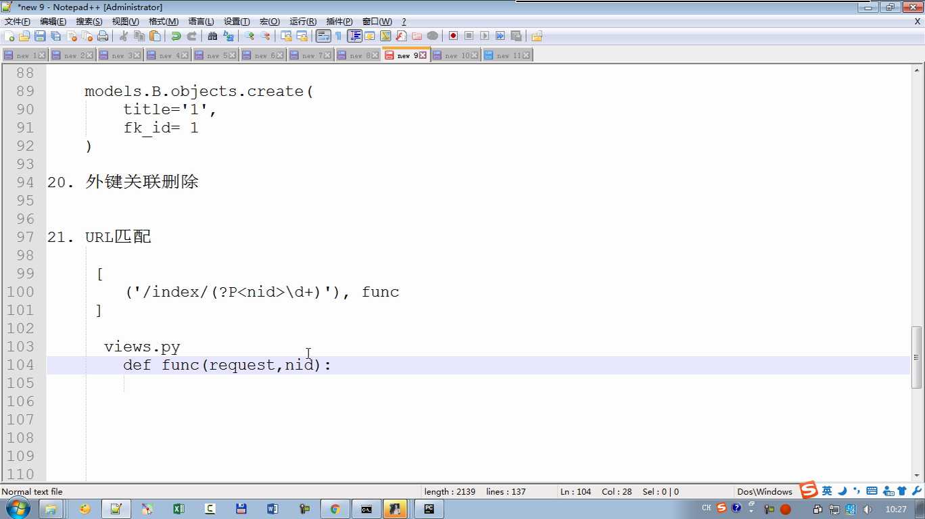The image size is (925, 519).
Task: Click the scrollbar up arrow
Action: pos(917,70)
